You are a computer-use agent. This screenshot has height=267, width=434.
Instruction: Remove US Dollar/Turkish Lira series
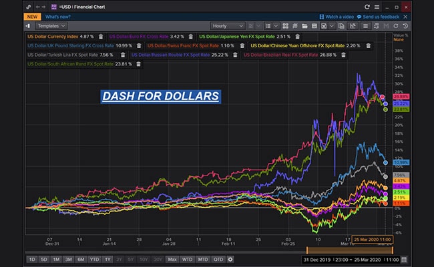123,55
